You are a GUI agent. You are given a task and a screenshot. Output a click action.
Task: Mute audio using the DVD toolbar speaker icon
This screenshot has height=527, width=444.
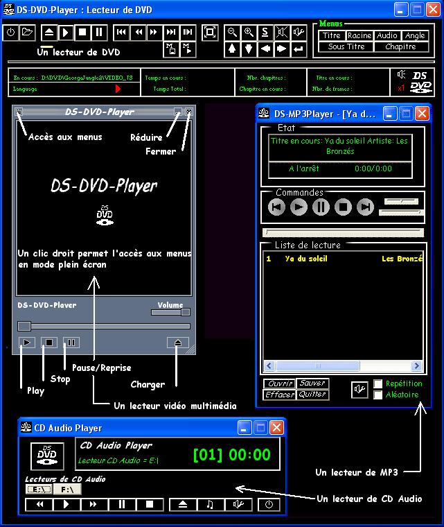tap(282, 32)
